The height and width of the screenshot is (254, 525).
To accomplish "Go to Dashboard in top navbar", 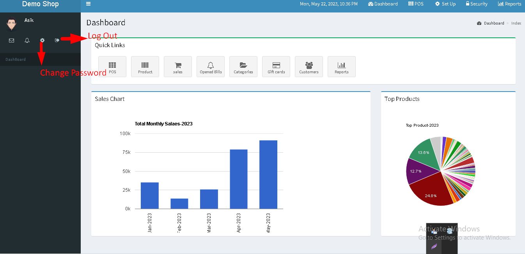I will 383,4.
